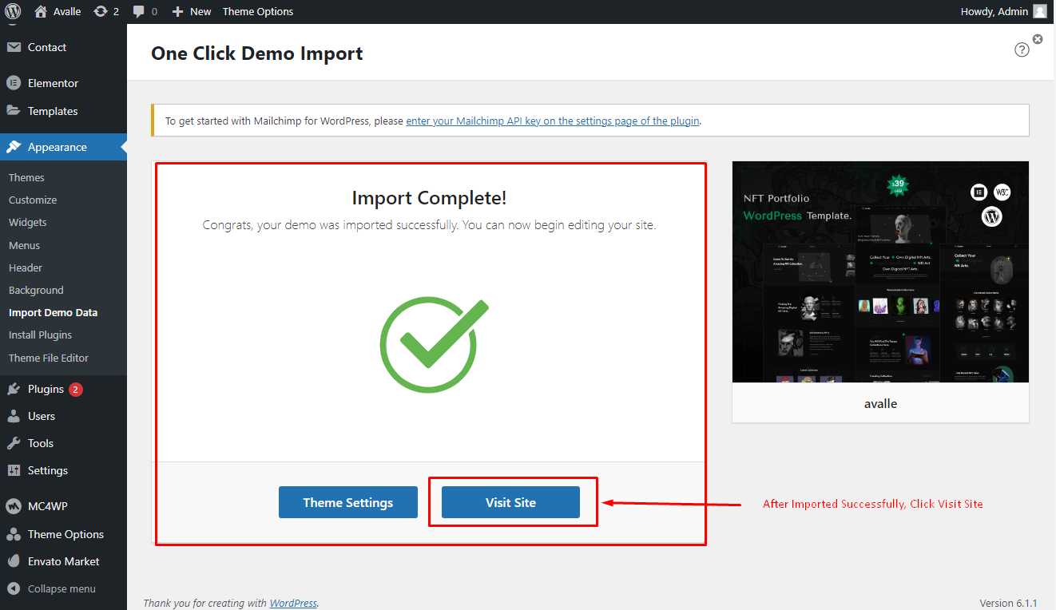Click the Settings sliders icon
Viewport: 1056px width, 610px height.
[x=14, y=470]
